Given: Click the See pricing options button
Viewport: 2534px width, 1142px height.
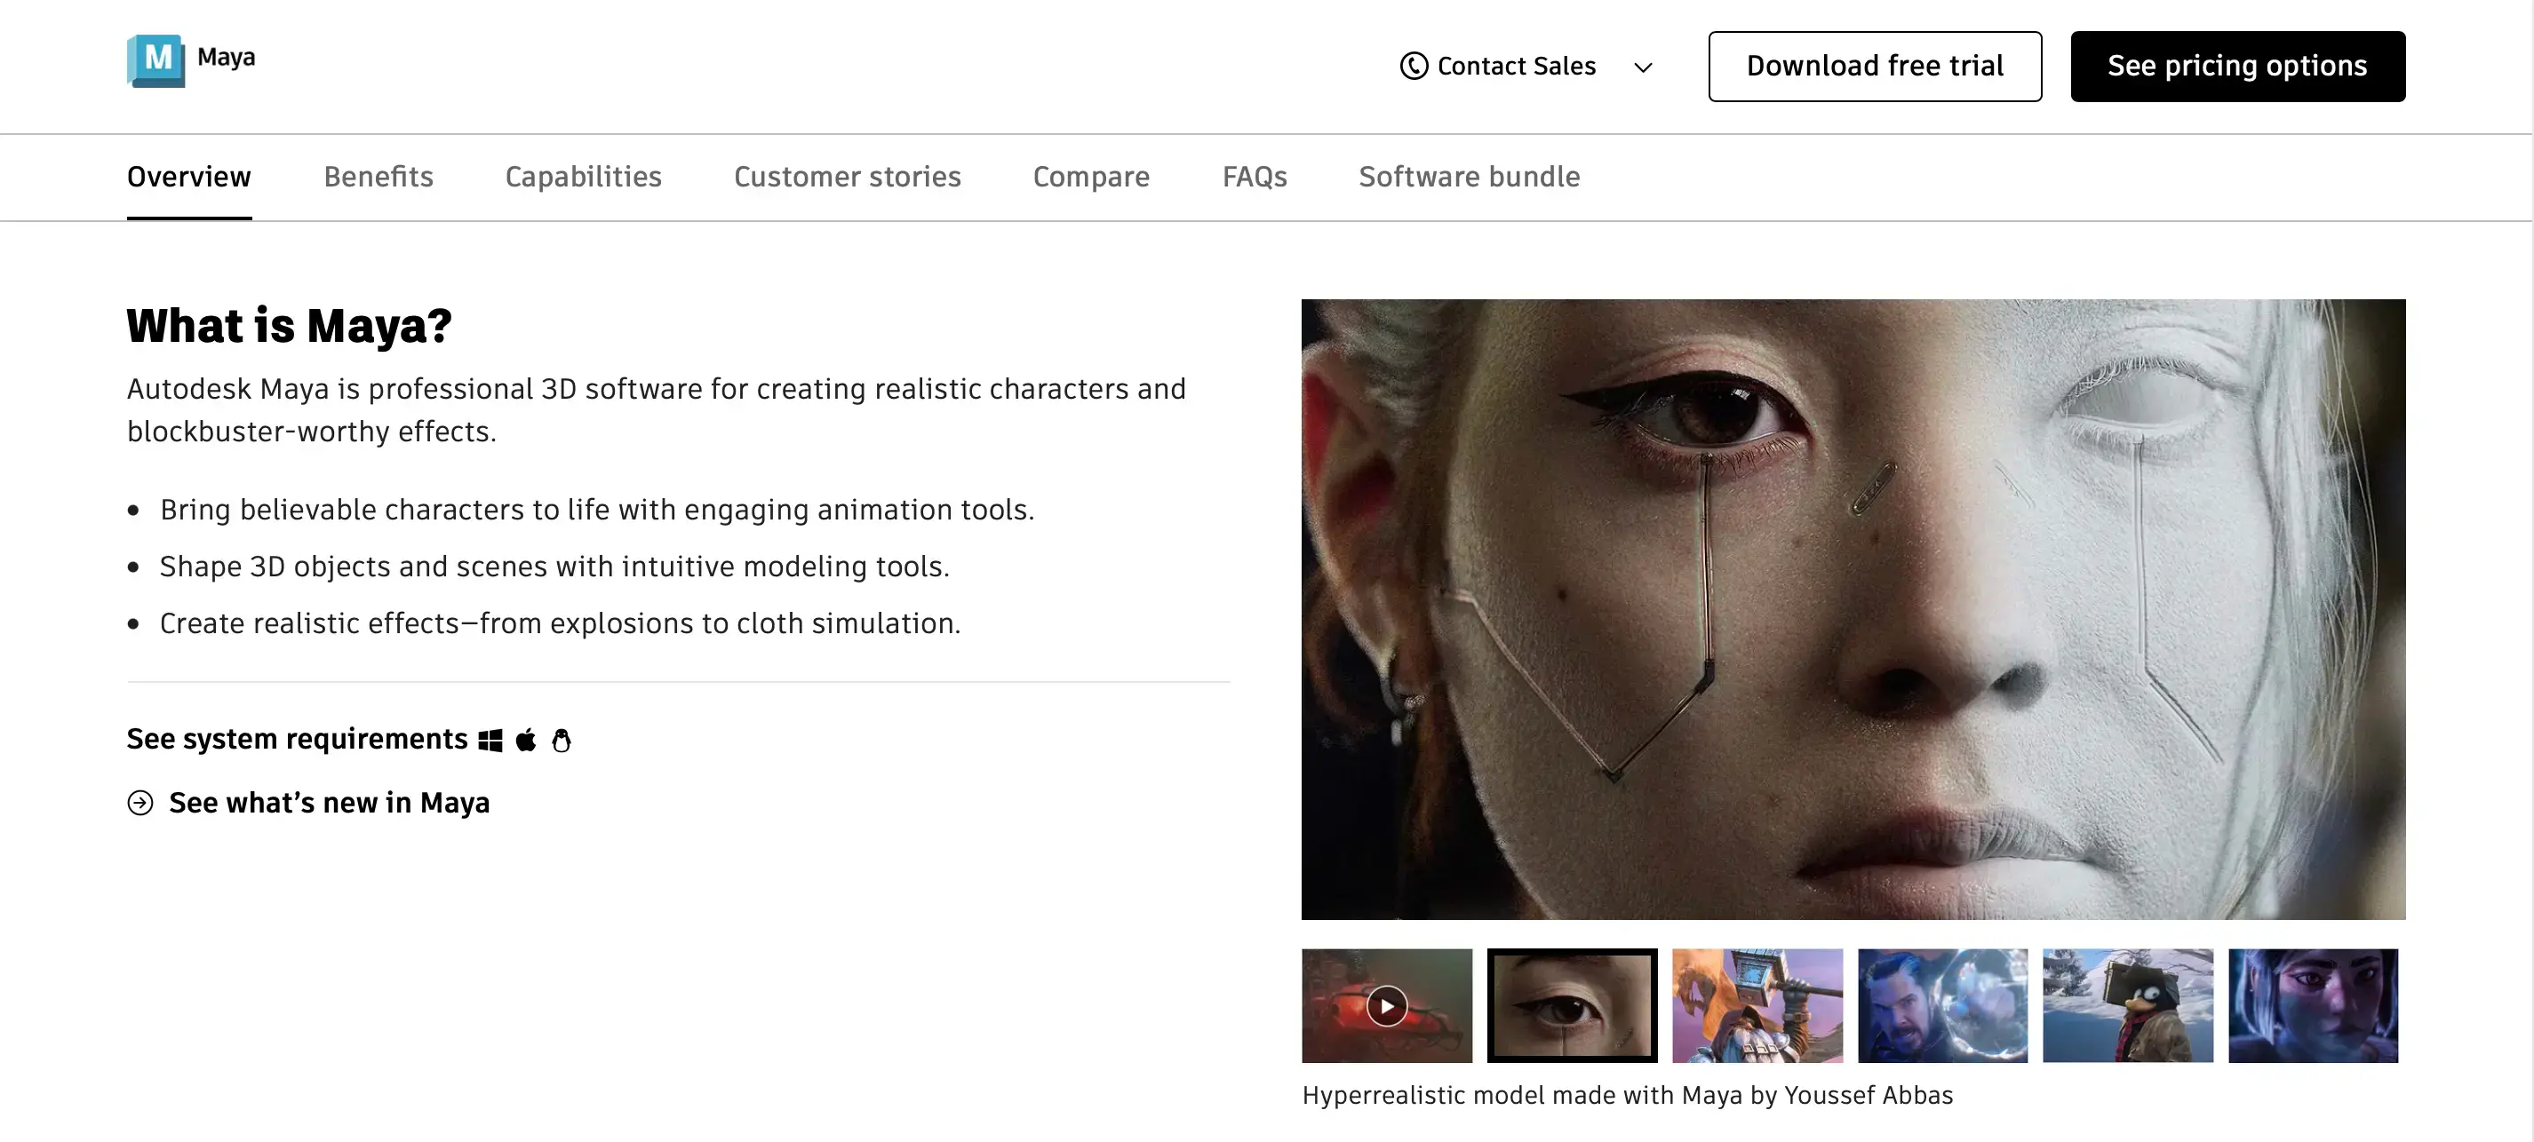Looking at the screenshot, I should (x=2237, y=66).
